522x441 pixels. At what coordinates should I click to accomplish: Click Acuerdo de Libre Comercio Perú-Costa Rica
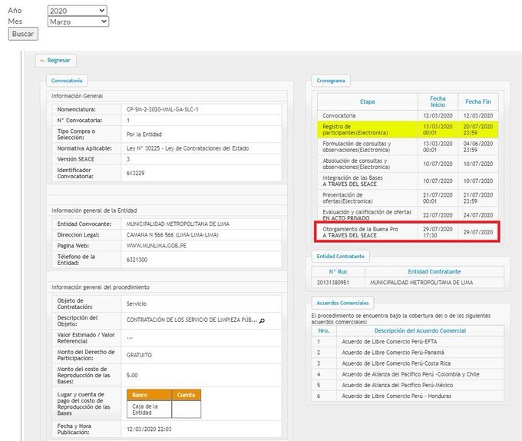tap(396, 363)
